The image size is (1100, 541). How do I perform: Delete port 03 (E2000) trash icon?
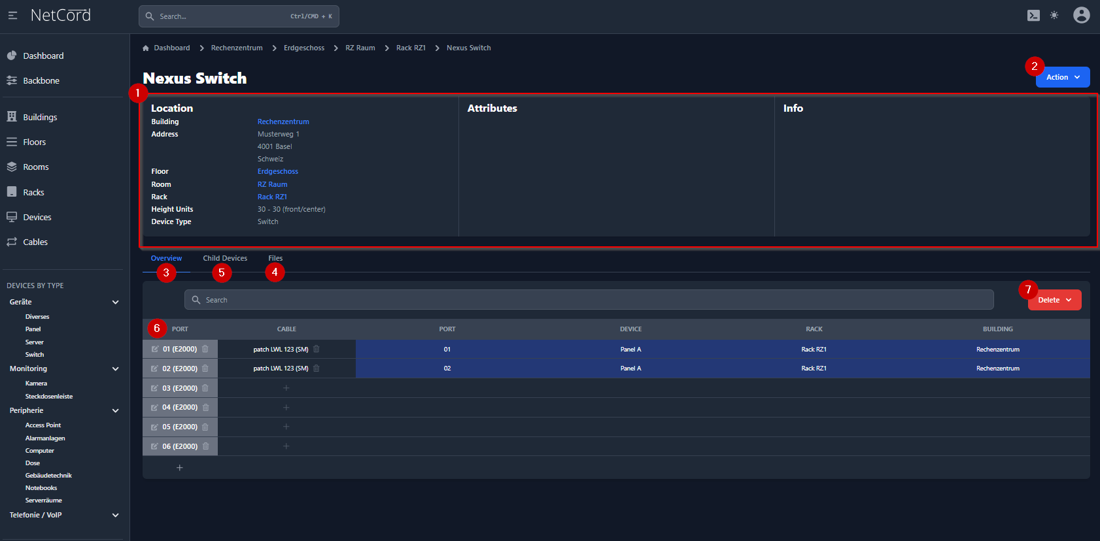point(205,388)
